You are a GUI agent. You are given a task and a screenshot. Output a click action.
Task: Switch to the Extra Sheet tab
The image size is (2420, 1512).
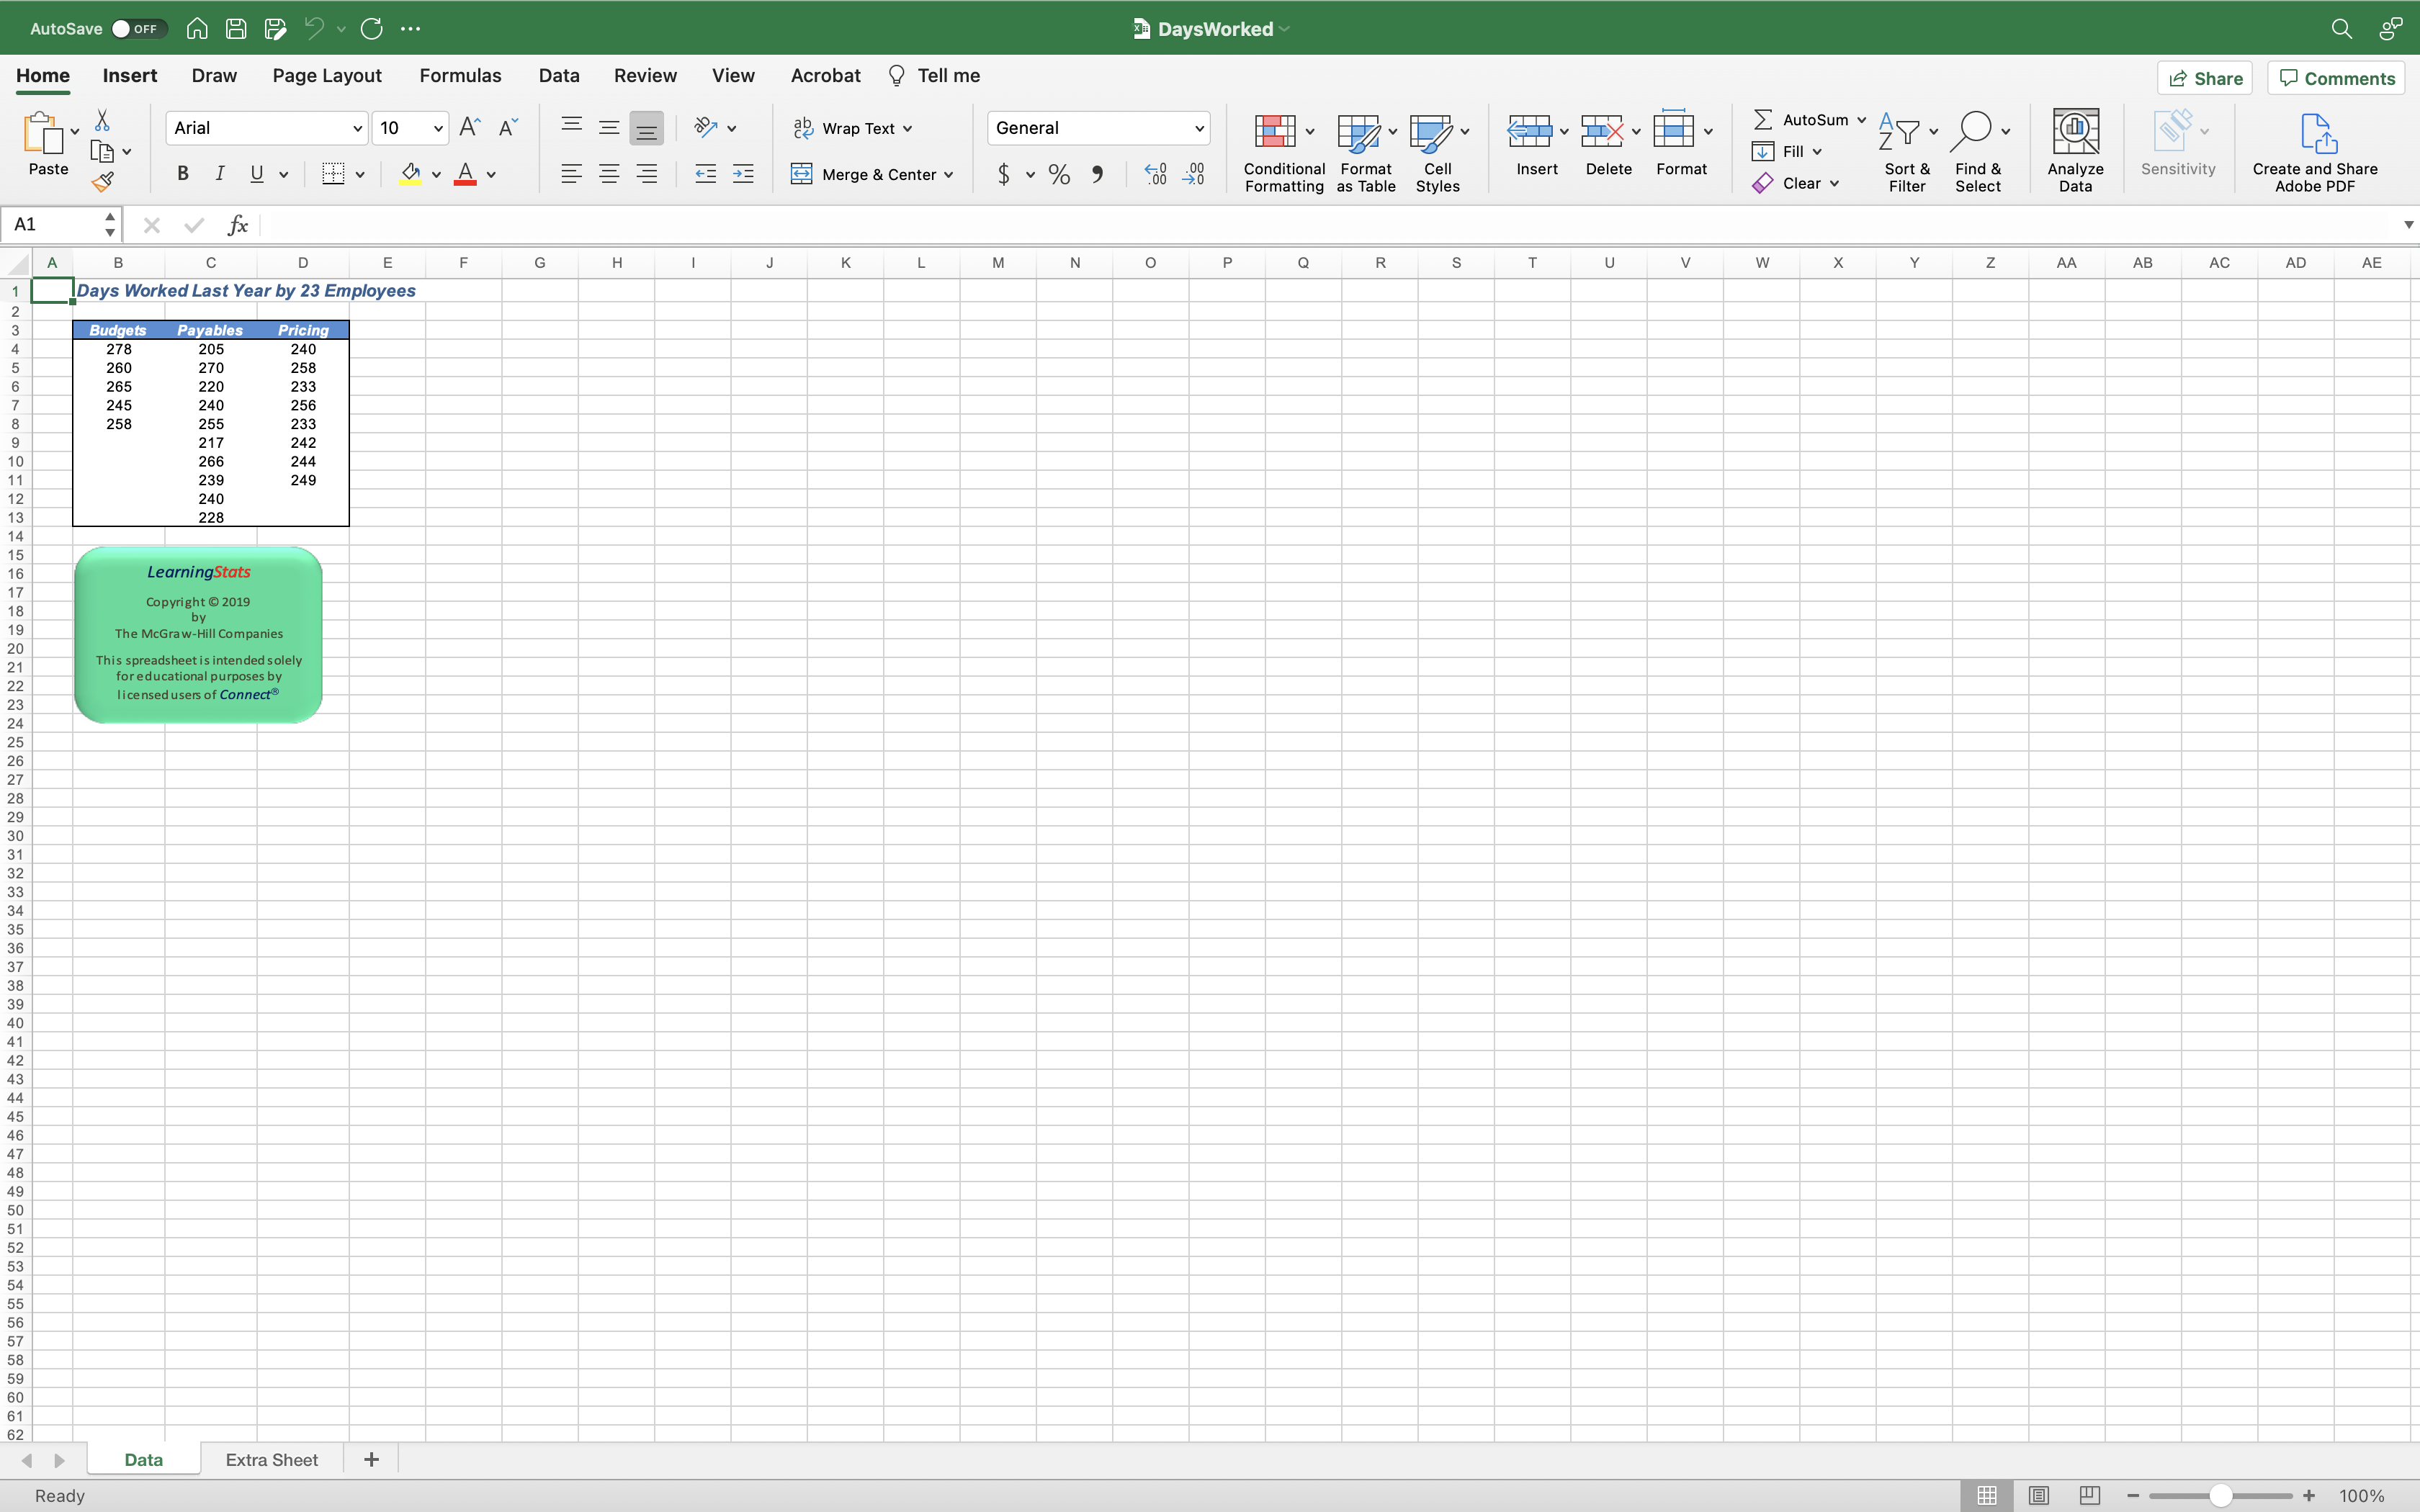[x=271, y=1459]
